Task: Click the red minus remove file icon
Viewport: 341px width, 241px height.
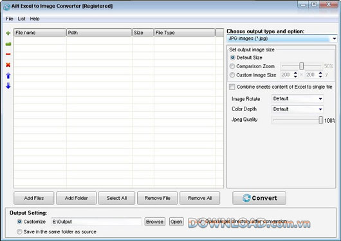Action: (x=8, y=54)
